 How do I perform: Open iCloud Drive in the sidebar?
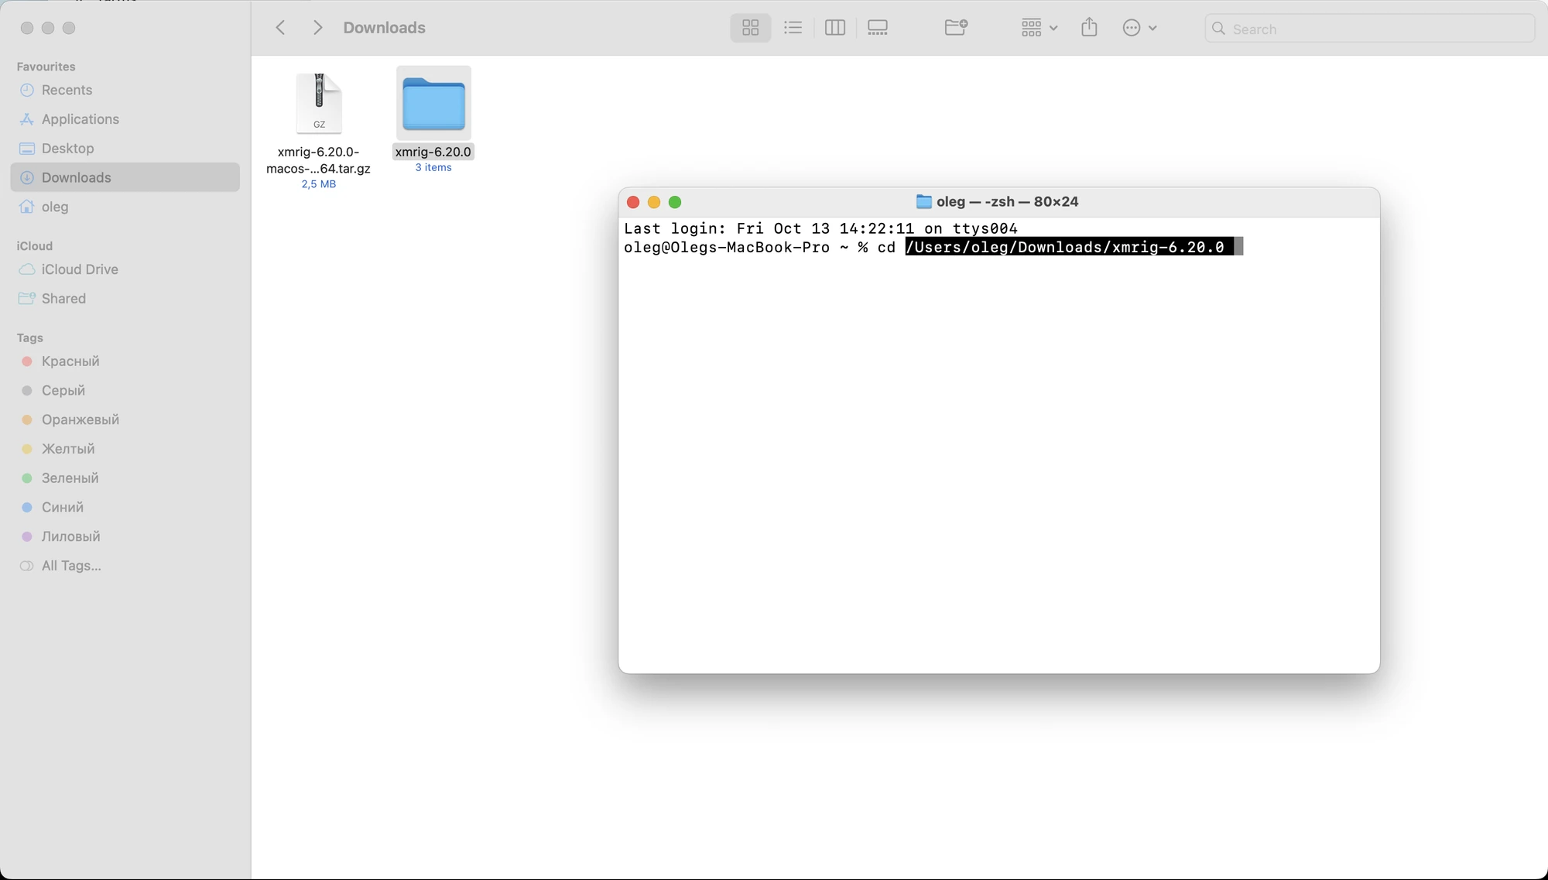point(80,269)
